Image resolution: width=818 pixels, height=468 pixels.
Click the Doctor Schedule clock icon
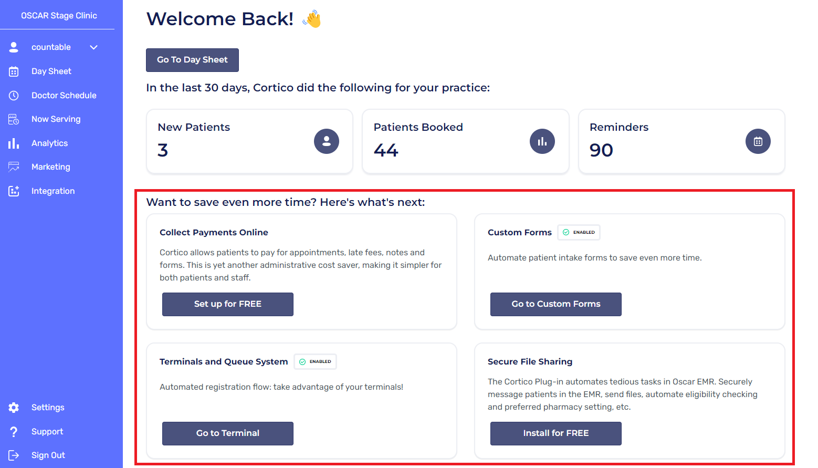click(x=14, y=96)
